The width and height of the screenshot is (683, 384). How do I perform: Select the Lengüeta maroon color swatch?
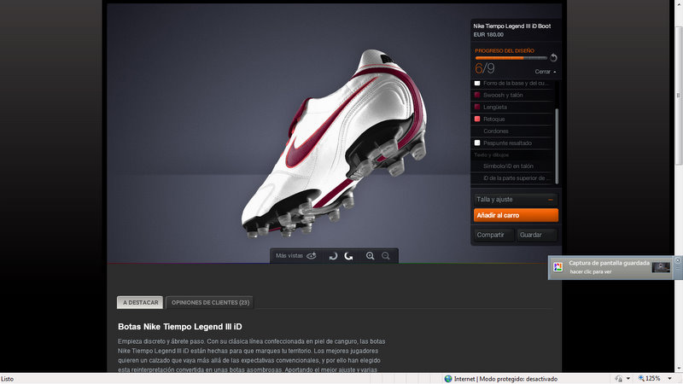coord(477,108)
